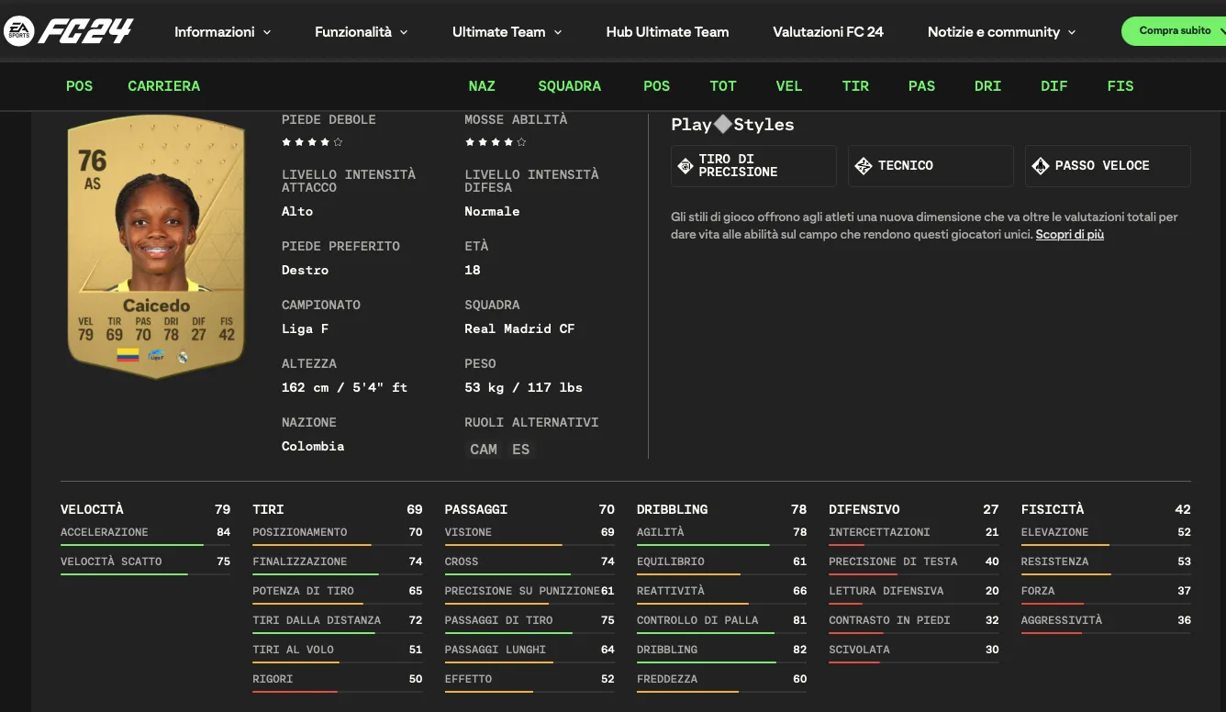Screen dimensions: 1226x712
Task: Expand the Notizie e community dropdown
Action: point(1002,32)
